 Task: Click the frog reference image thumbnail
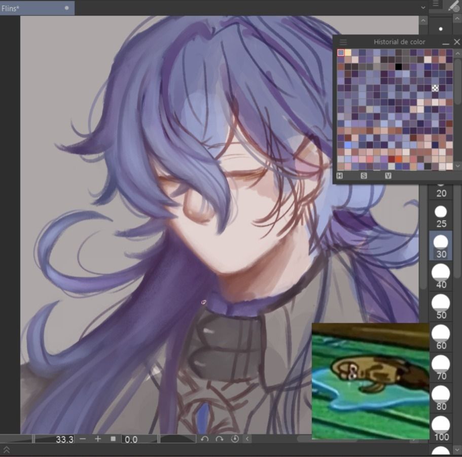pos(370,381)
